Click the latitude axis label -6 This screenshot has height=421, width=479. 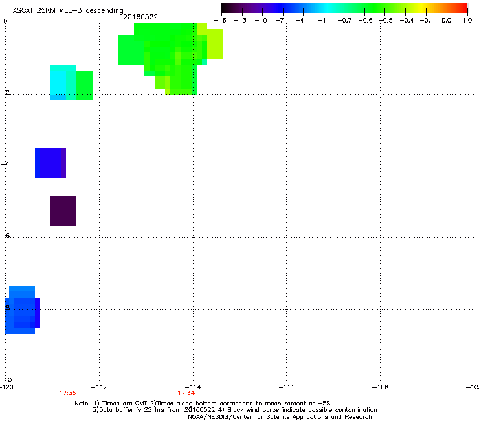(5, 235)
